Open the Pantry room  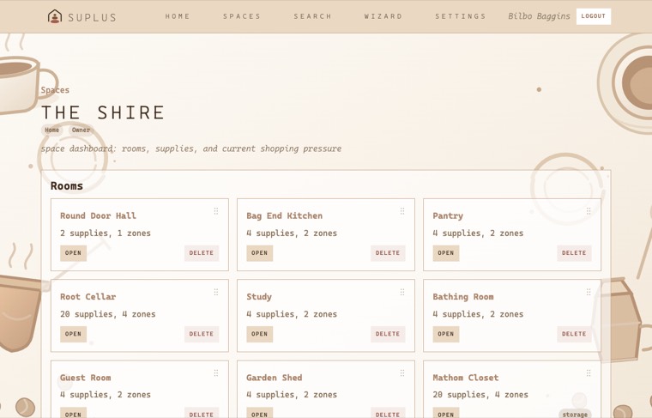point(446,253)
